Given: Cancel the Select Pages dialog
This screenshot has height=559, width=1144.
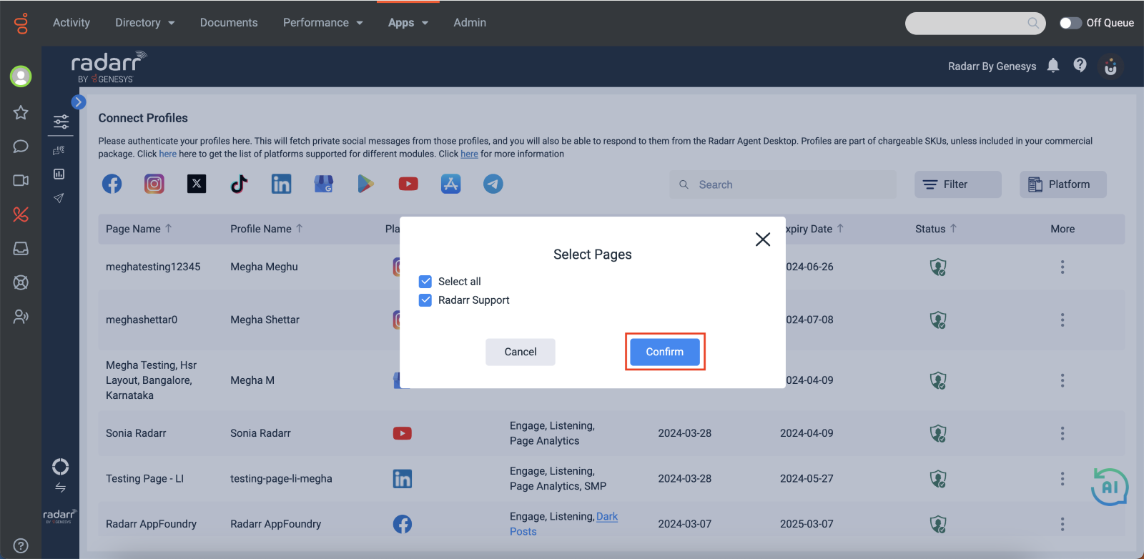Looking at the screenshot, I should [521, 352].
